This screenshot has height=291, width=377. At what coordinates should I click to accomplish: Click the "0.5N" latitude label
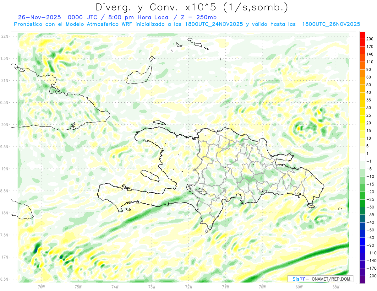pyautogui.click(x=4, y=103)
